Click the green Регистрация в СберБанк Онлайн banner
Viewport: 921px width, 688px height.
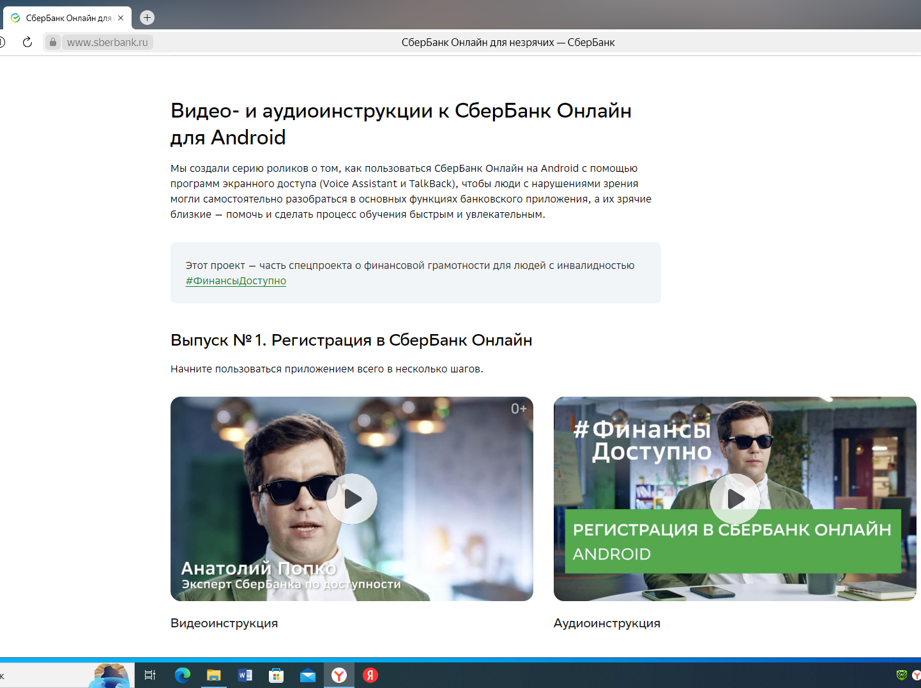732,541
